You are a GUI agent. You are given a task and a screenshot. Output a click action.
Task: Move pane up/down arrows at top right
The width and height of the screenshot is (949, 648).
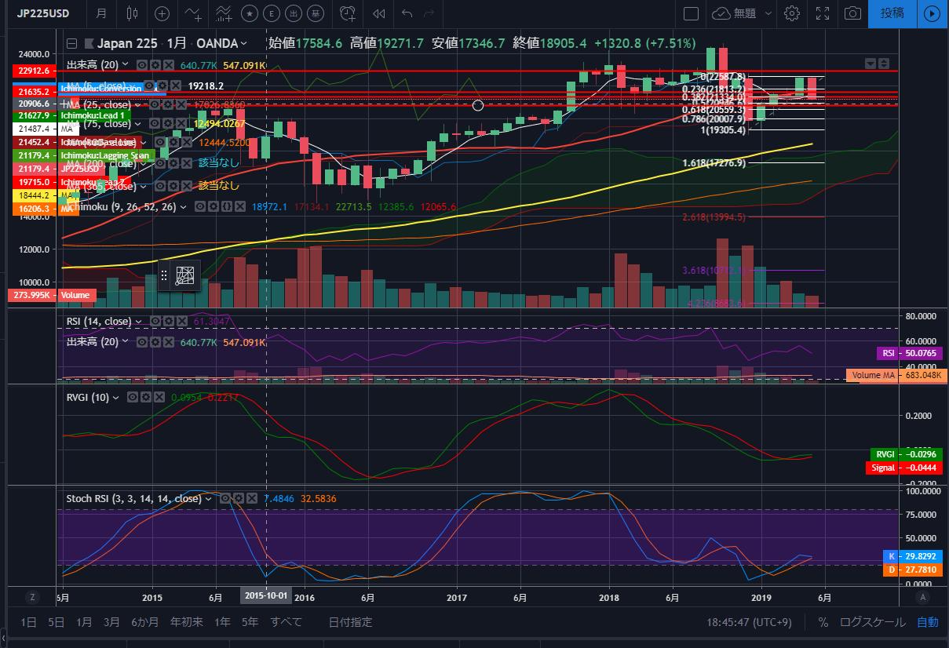pos(884,63)
